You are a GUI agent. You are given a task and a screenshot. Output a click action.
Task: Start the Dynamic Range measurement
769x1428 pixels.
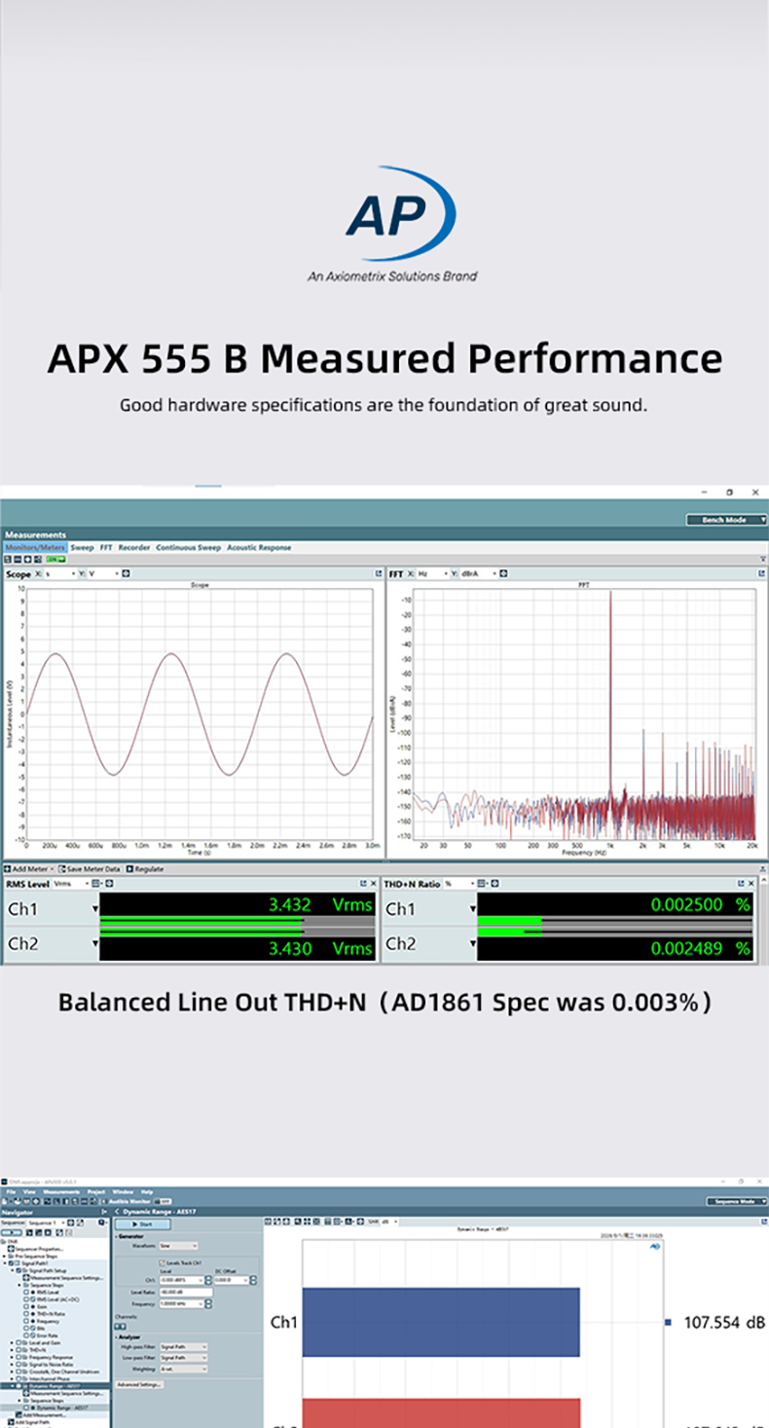[142, 1224]
